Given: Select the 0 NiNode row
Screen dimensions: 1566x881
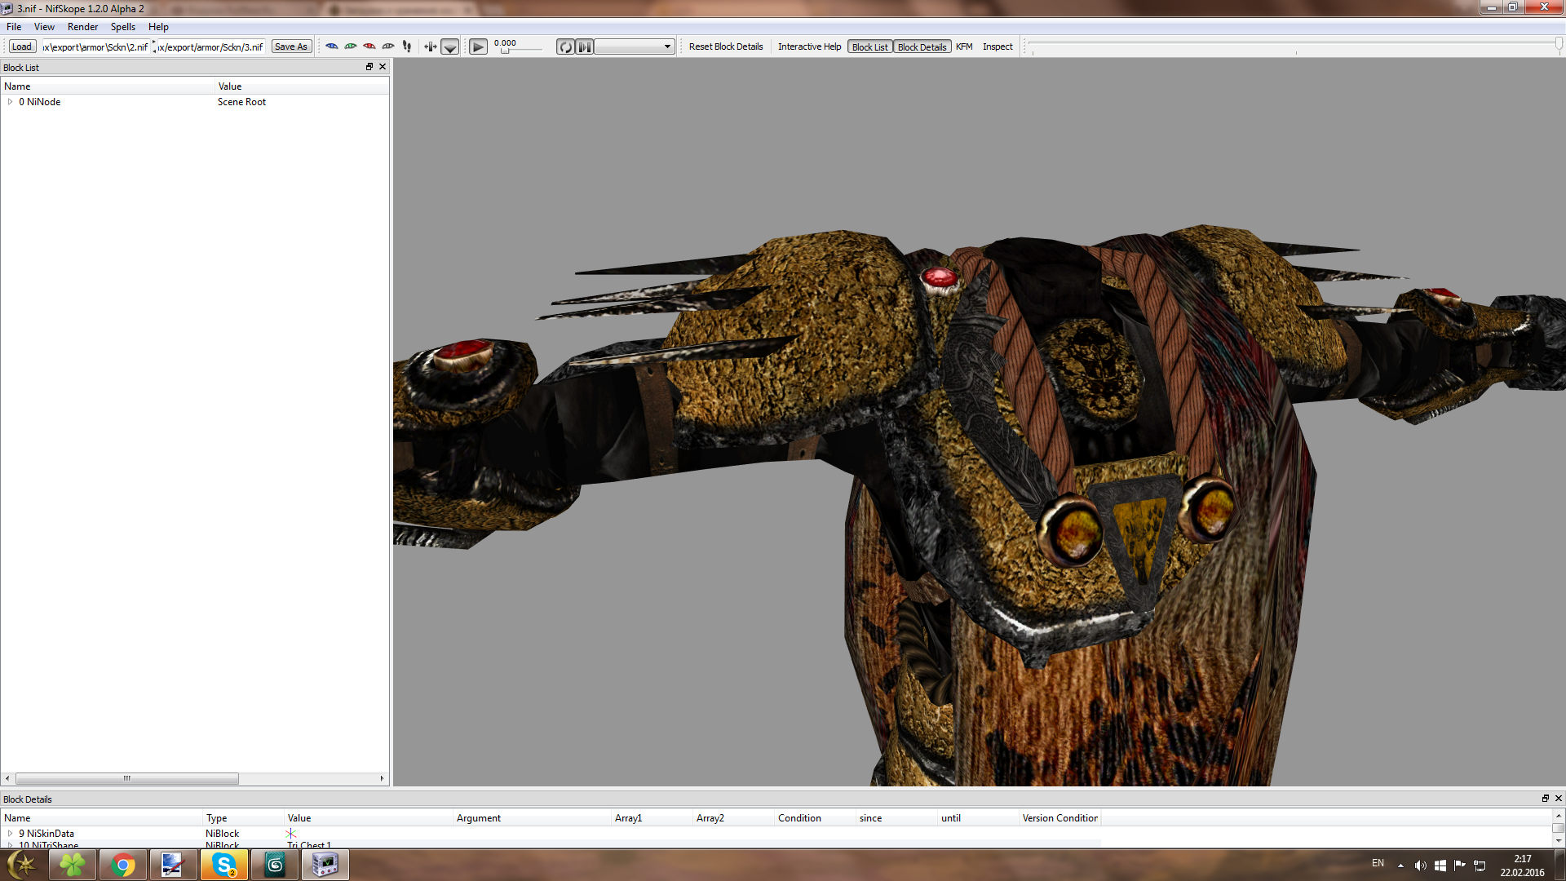Looking at the screenshot, I should coord(194,102).
